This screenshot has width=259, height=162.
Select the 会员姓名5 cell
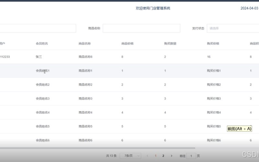pyautogui.click(x=43, y=126)
